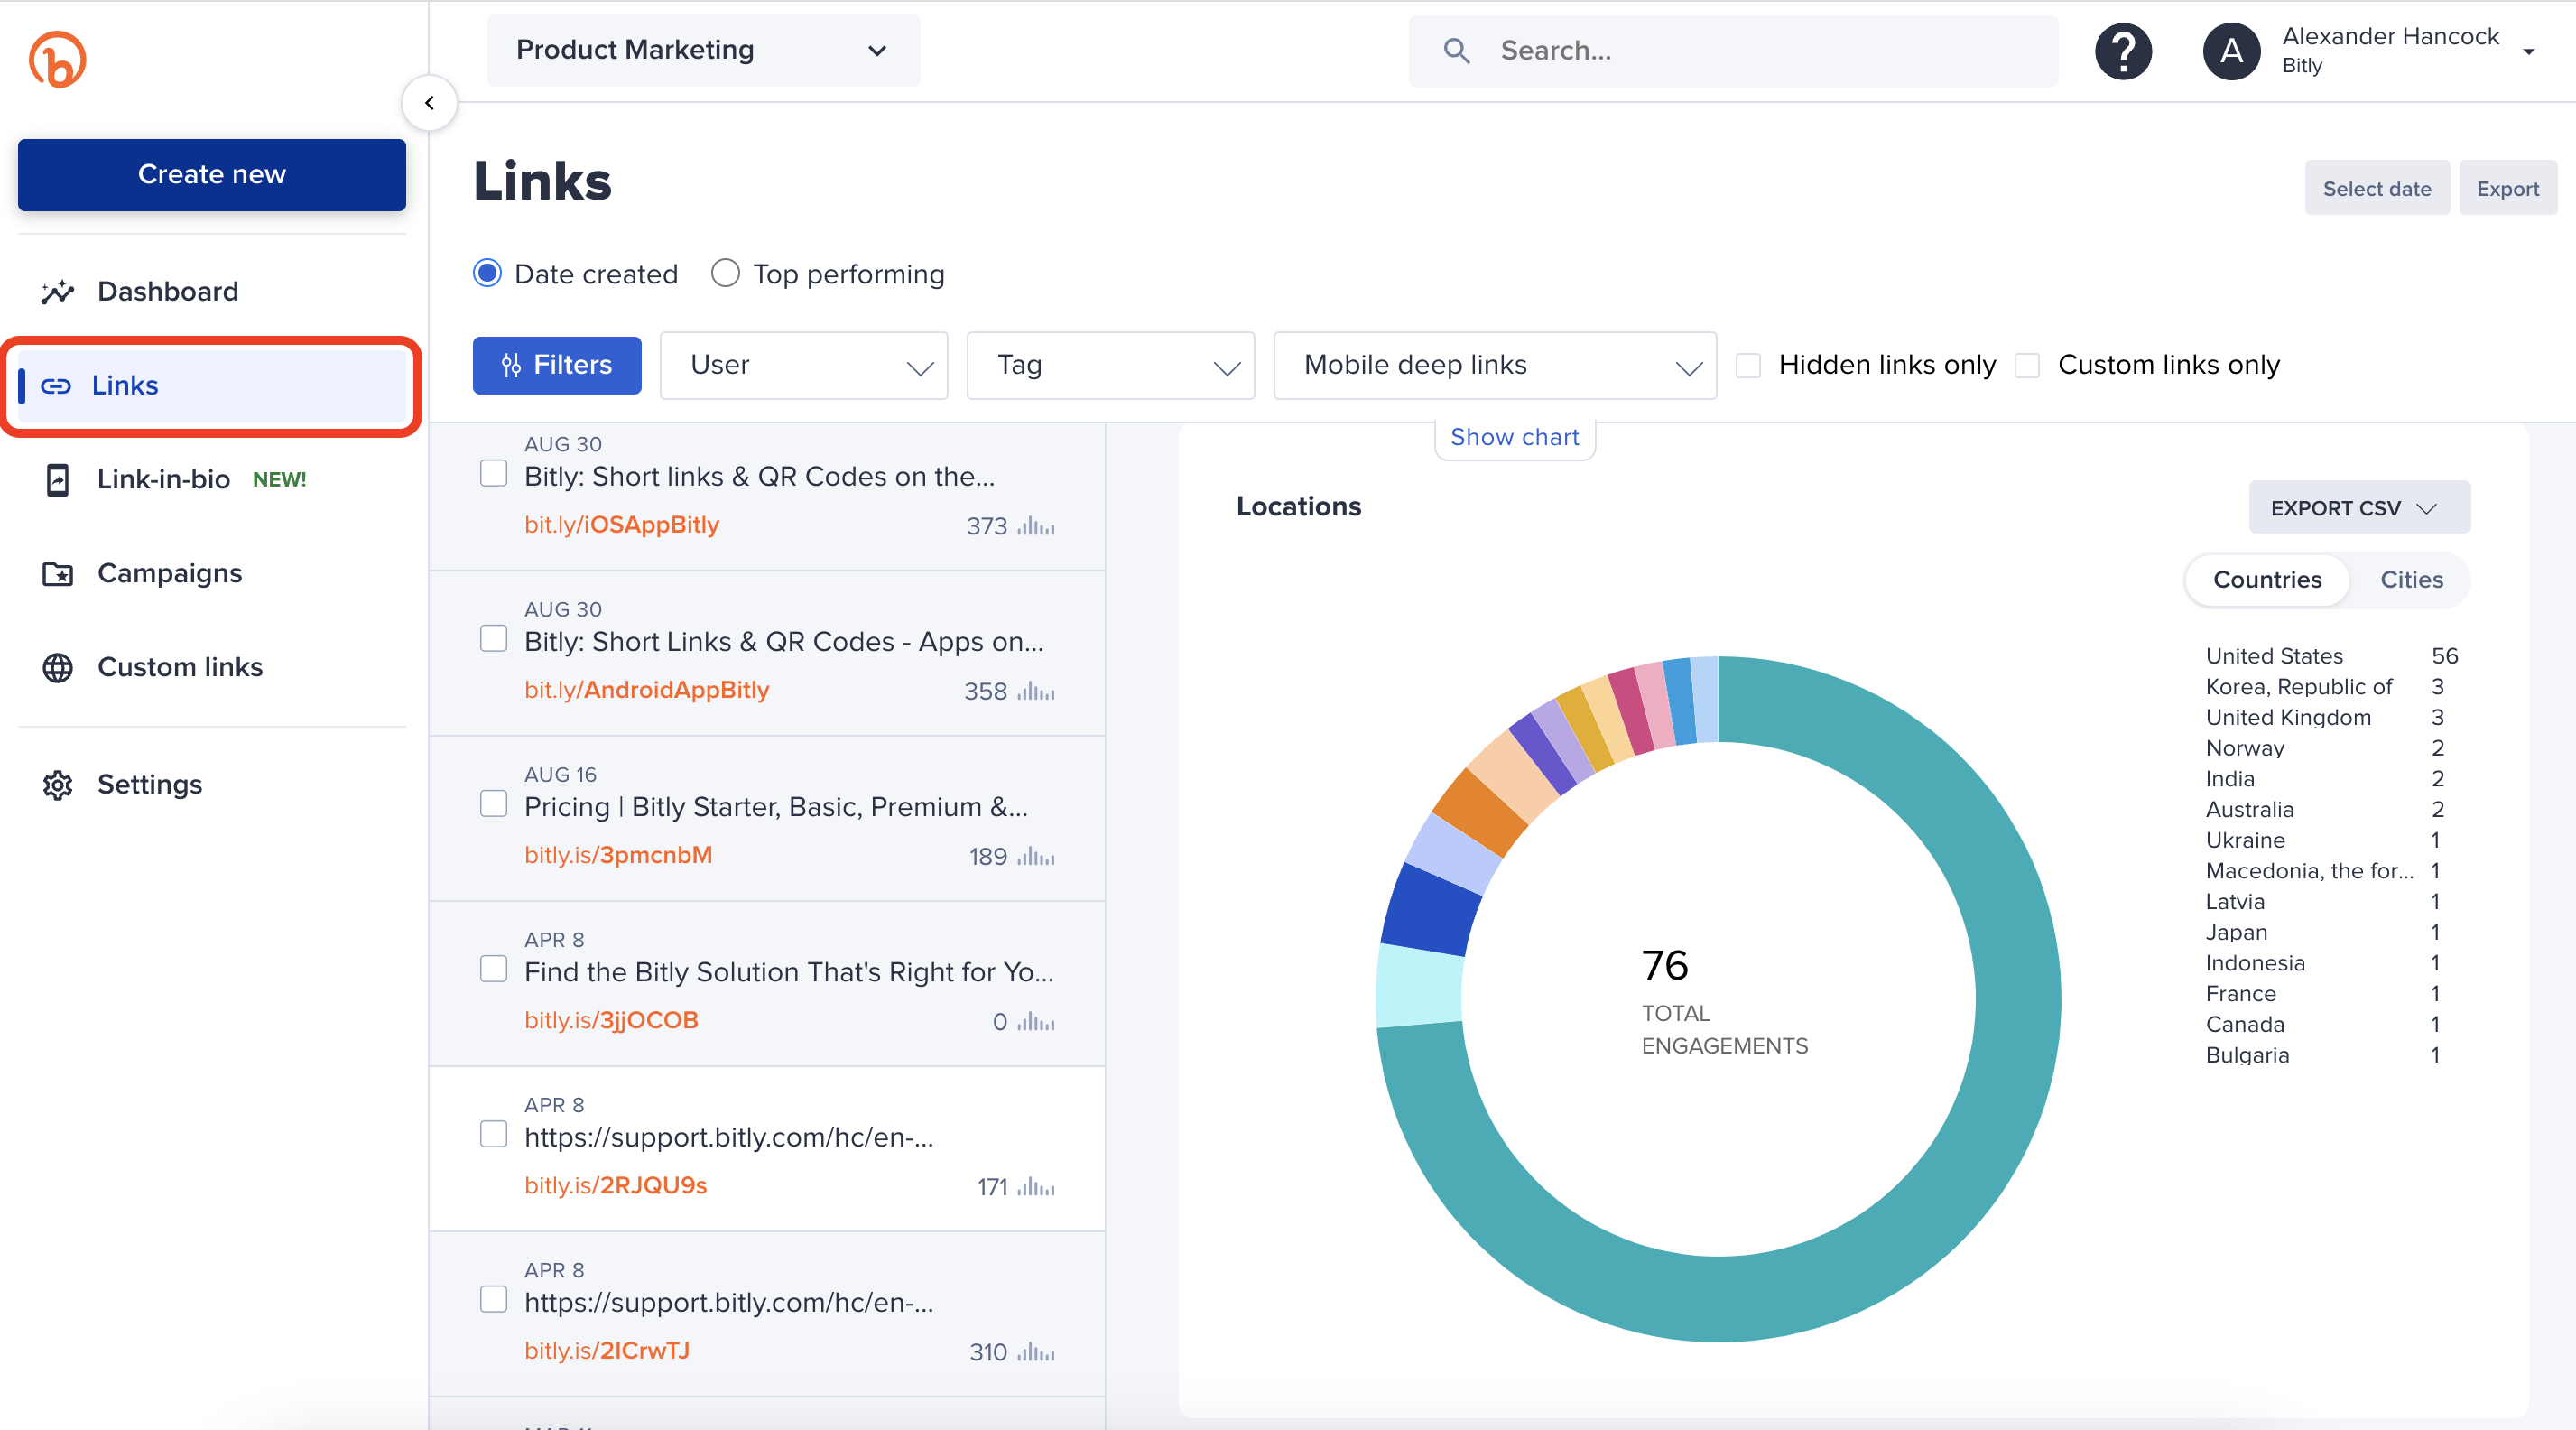Check the box for bit.ly/iOSAppBitly link
Viewport: 2576px width, 1430px height.
point(493,473)
